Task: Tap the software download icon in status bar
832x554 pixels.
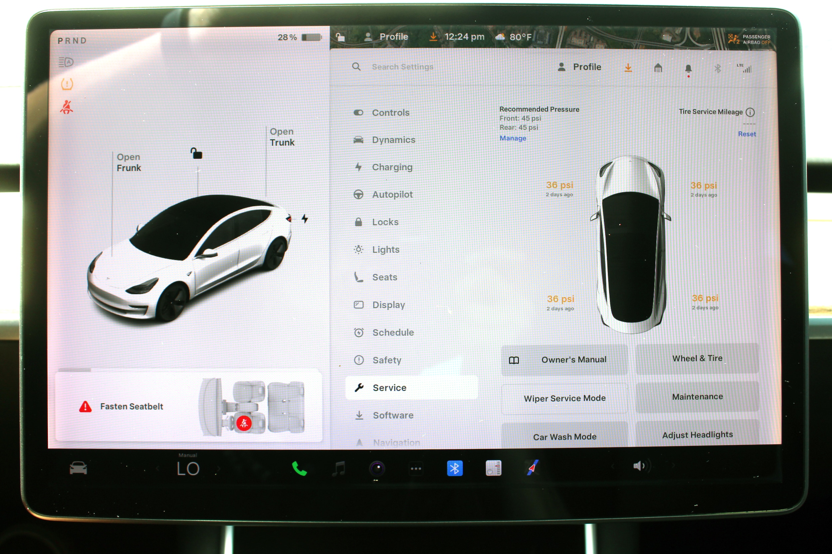Action: pyautogui.click(x=433, y=37)
